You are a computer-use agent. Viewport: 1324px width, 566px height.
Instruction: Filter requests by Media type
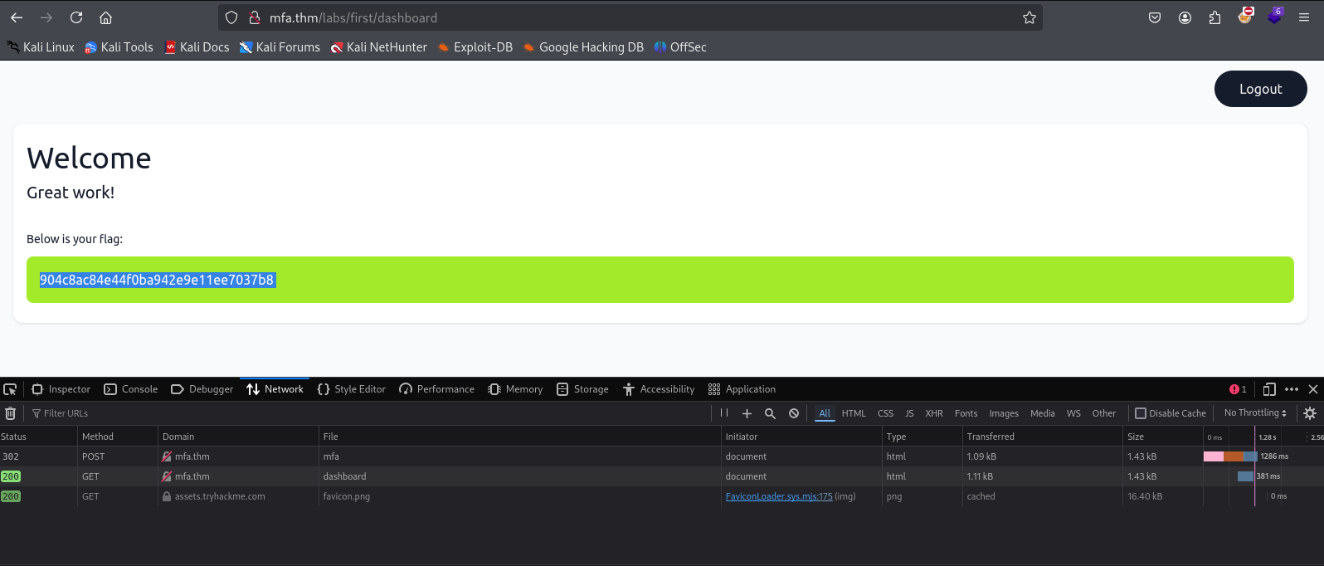coord(1043,413)
